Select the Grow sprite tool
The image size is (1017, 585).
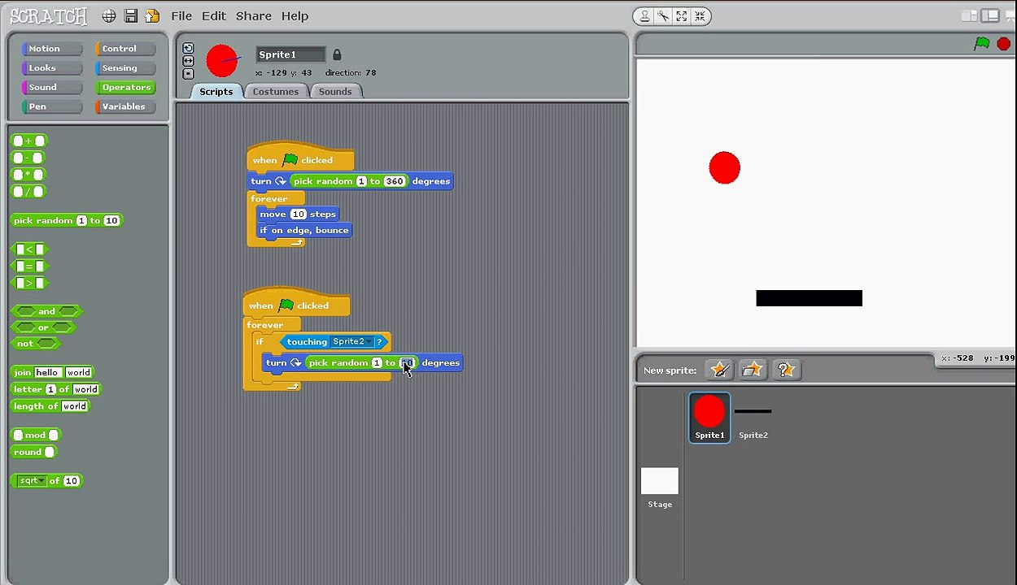point(682,16)
